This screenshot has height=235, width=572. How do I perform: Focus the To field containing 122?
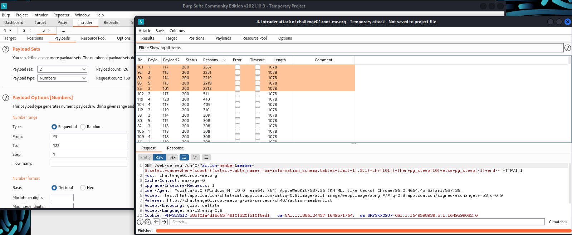89,145
